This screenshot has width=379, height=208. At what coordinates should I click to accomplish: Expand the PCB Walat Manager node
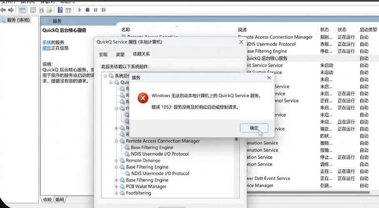point(116,186)
